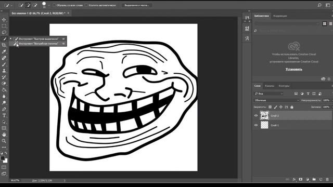Select the Dodge tool

(4, 103)
